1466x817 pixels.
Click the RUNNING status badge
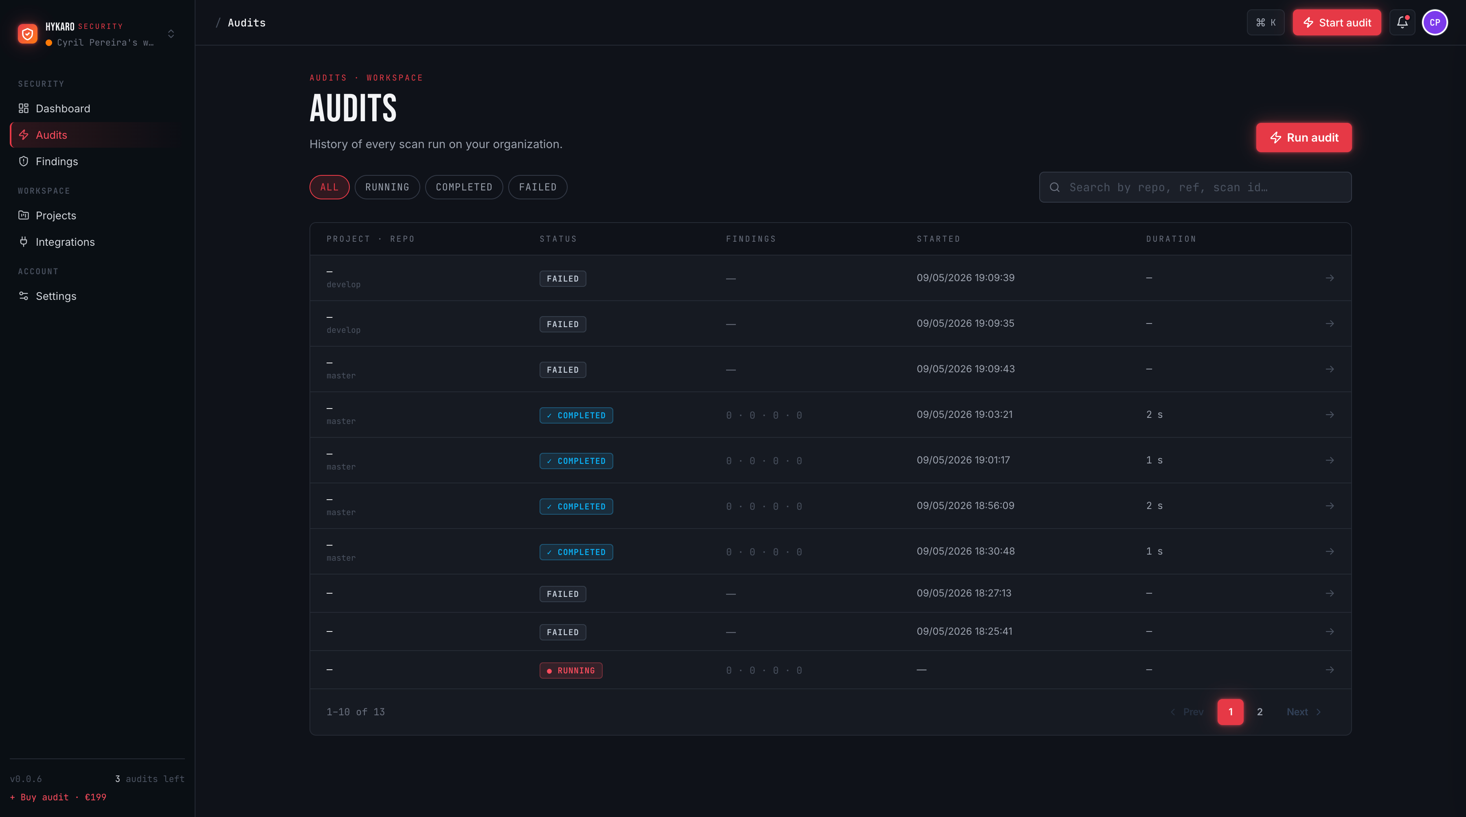tap(571, 670)
